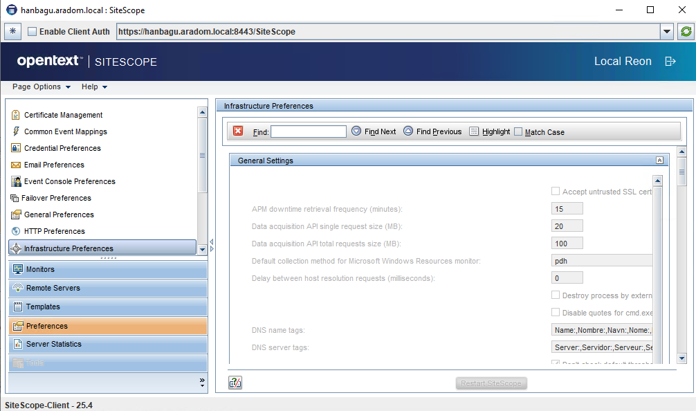The width and height of the screenshot is (696, 411).
Task: Click the HTTP Preferences globe icon
Action: 16,231
